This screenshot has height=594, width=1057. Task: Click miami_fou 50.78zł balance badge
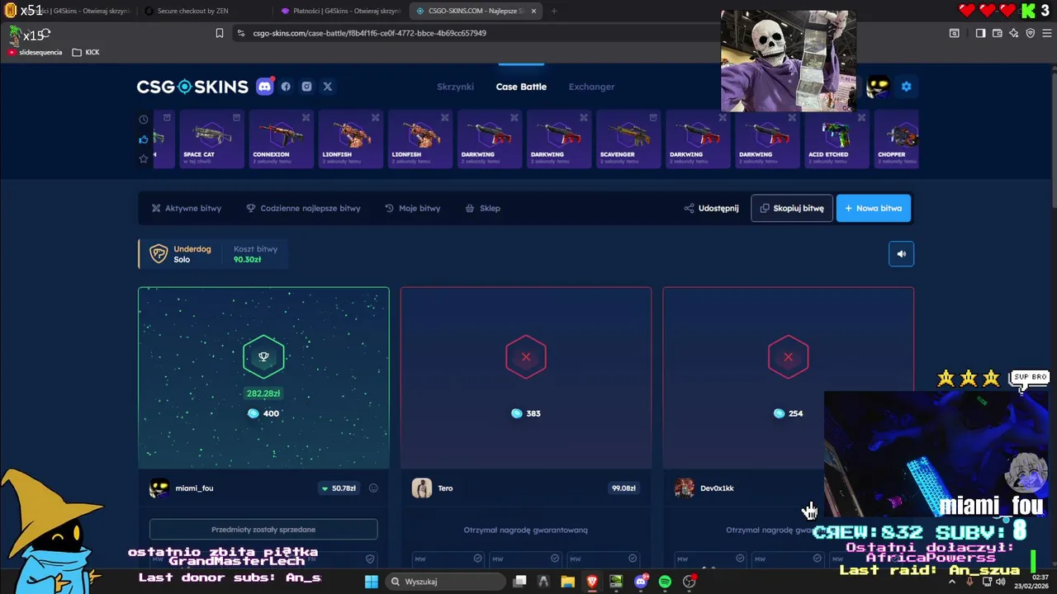pyautogui.click(x=339, y=488)
